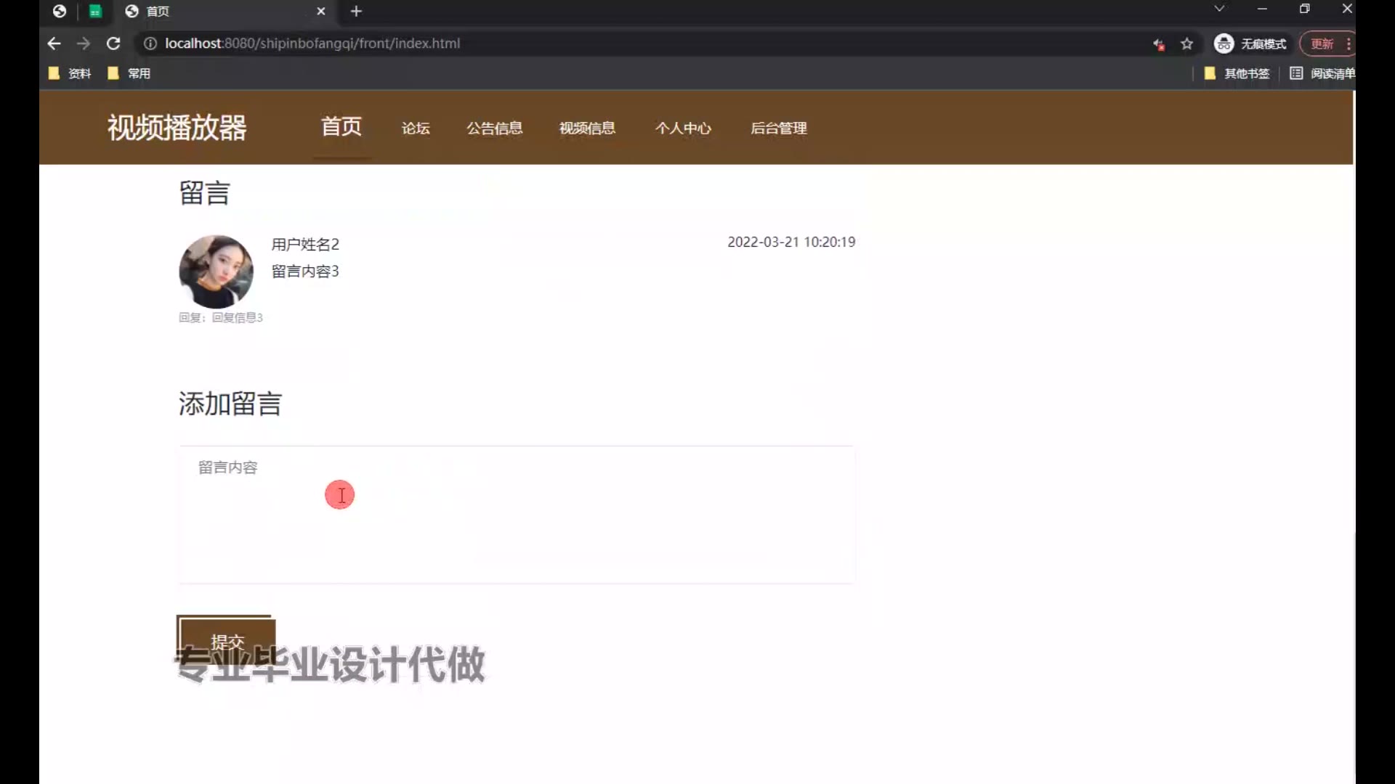Open the 其他书签 bookmarks folder
Image resolution: width=1395 pixels, height=784 pixels.
[1237, 73]
